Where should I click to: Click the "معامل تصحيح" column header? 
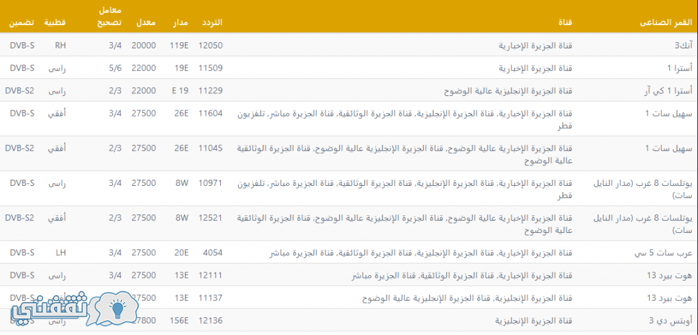point(110,16)
